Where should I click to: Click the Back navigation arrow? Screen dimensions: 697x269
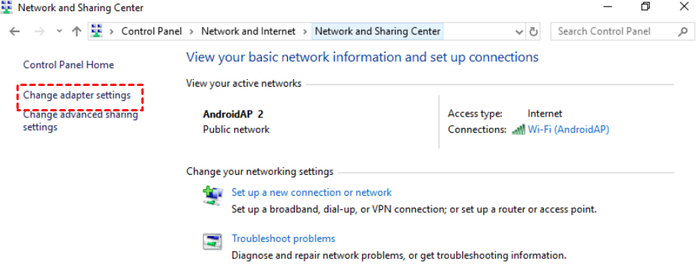[x=15, y=31]
